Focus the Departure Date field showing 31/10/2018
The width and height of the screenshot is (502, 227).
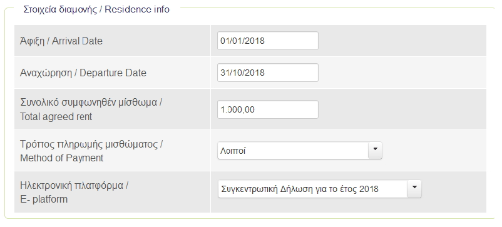[x=268, y=73]
